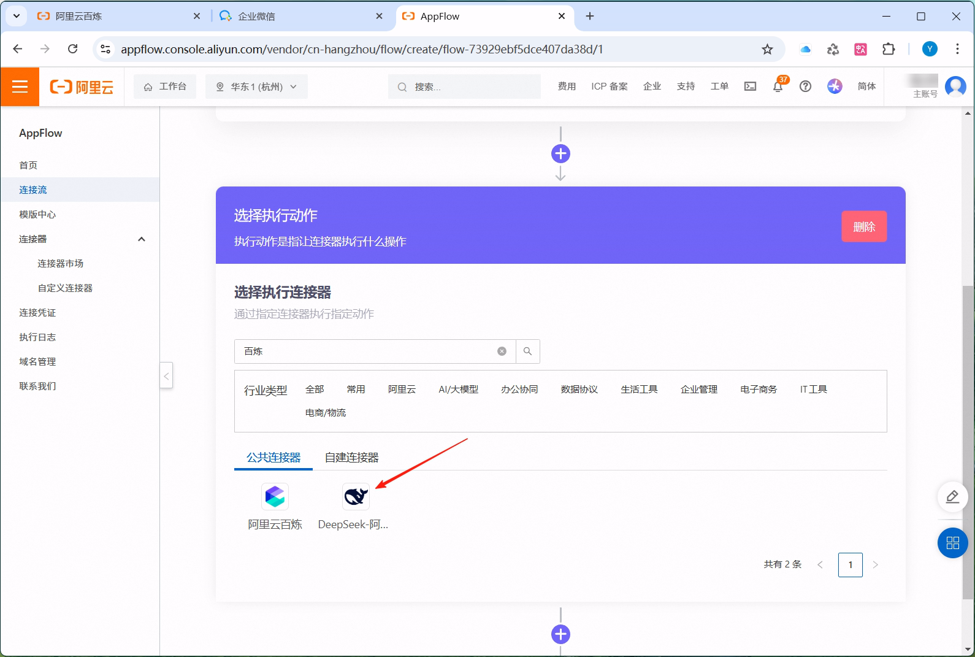The image size is (975, 657).
Task: Open the help question mark icon
Action: pos(805,86)
